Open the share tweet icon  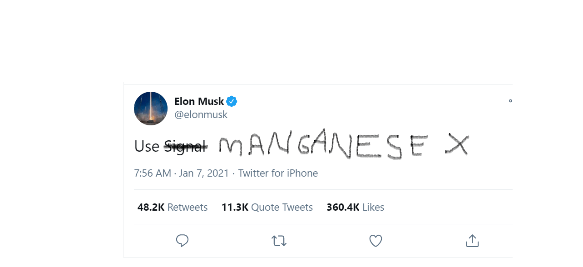click(x=472, y=241)
